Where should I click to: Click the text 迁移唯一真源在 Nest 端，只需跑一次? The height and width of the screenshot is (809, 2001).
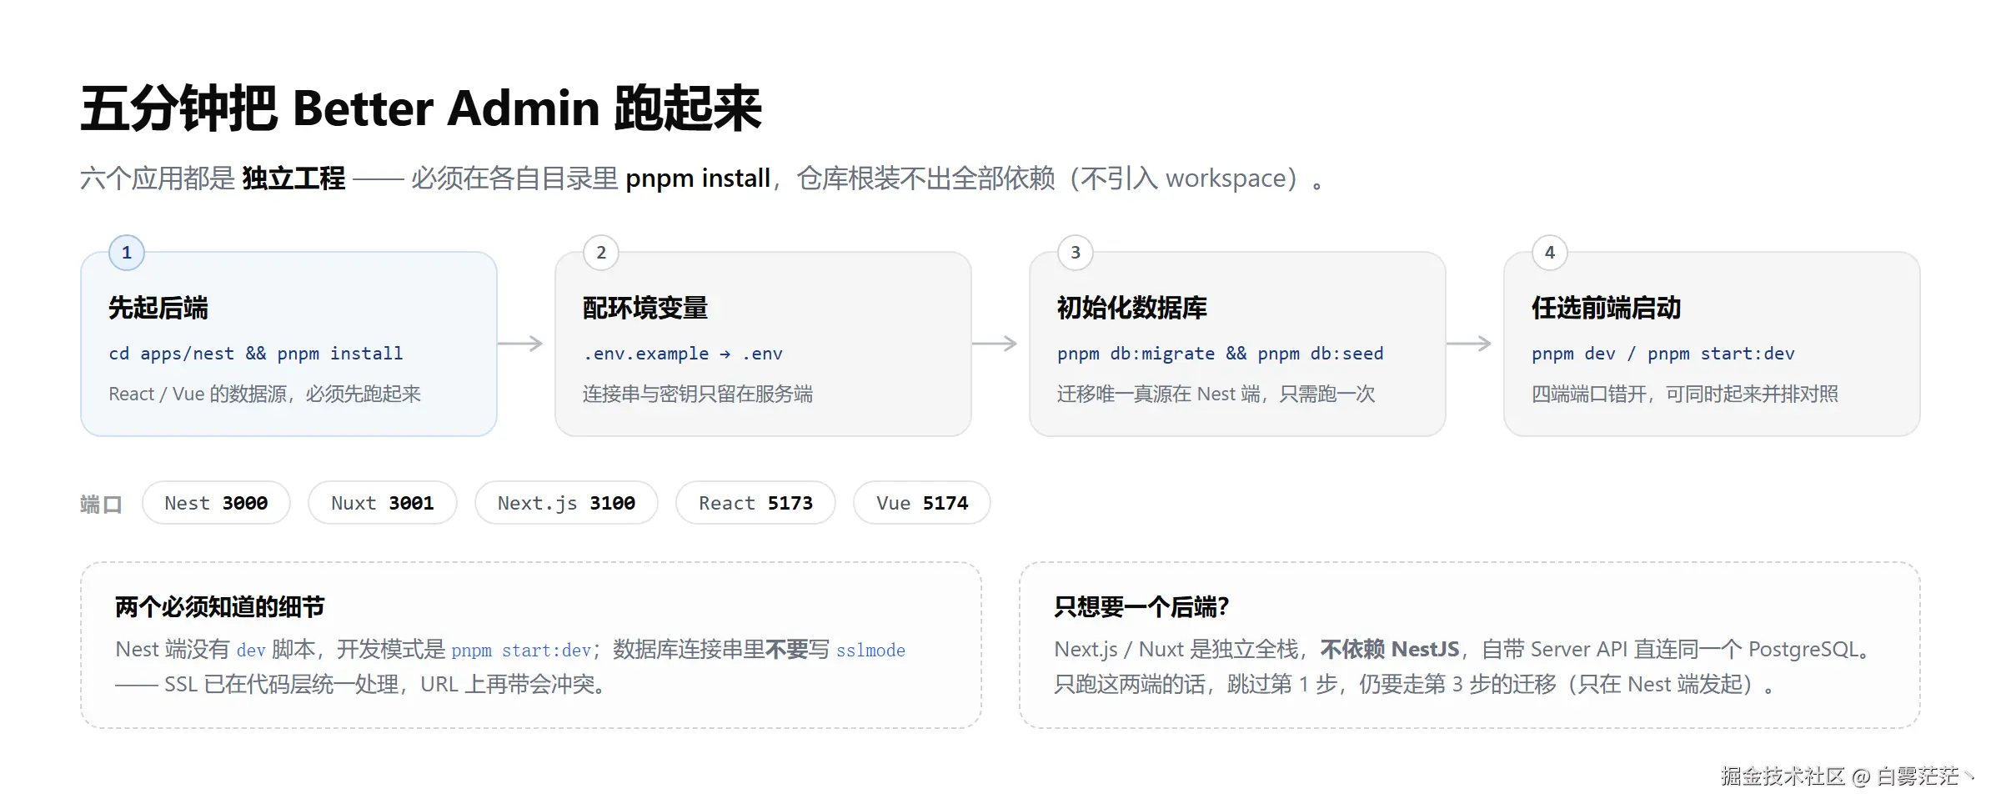(x=1216, y=394)
